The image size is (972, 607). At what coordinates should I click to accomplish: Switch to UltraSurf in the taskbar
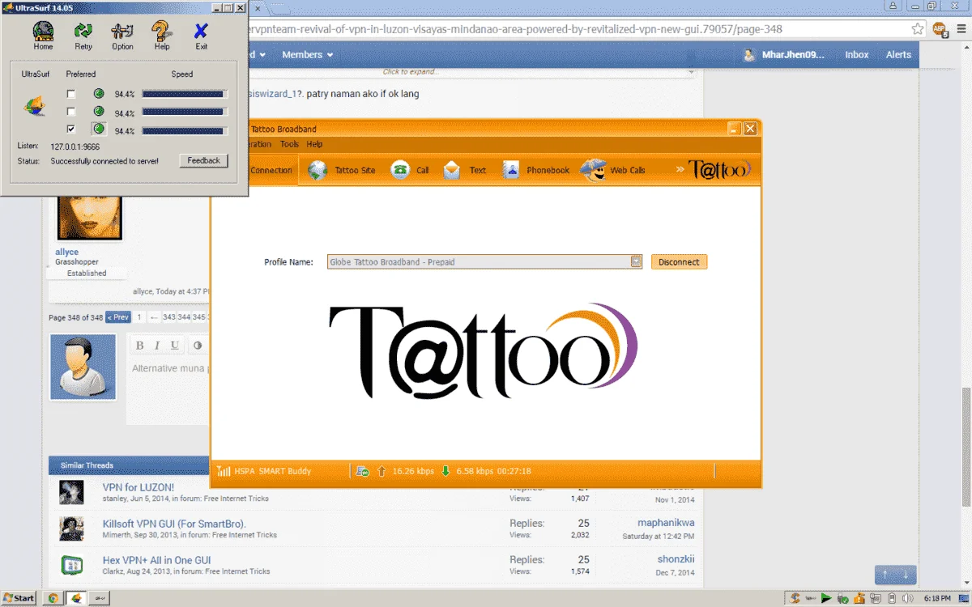coord(77,598)
